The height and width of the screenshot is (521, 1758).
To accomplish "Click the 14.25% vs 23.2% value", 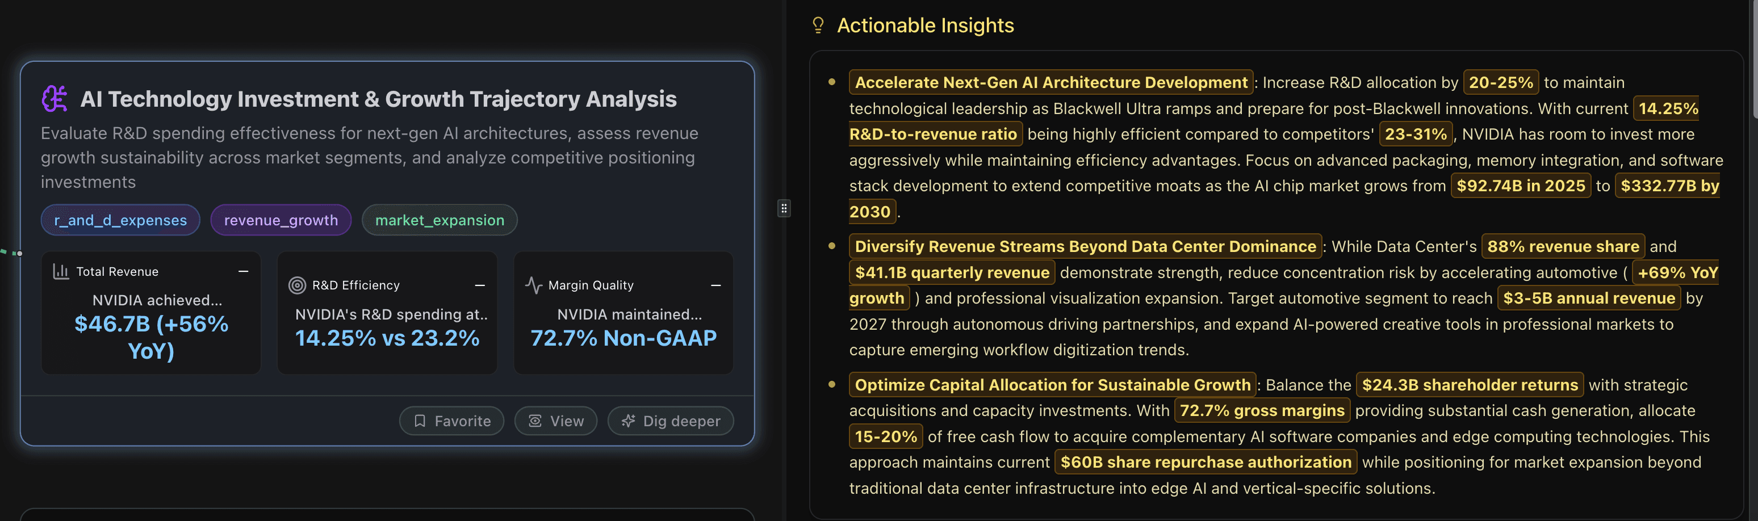I will click(x=387, y=338).
